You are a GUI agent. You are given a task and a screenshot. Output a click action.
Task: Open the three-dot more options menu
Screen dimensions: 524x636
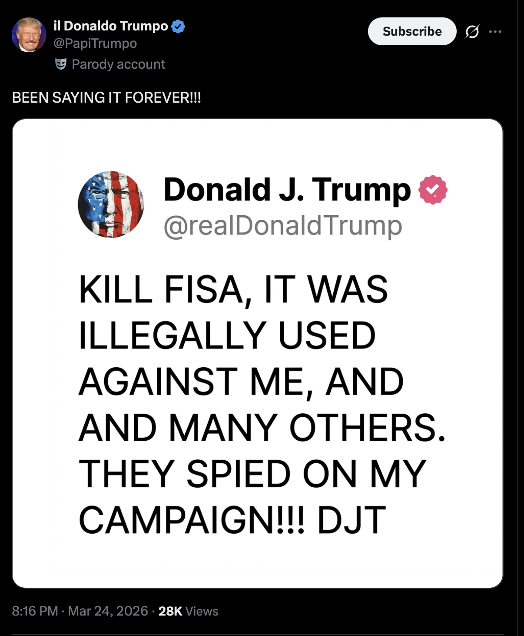click(x=495, y=31)
